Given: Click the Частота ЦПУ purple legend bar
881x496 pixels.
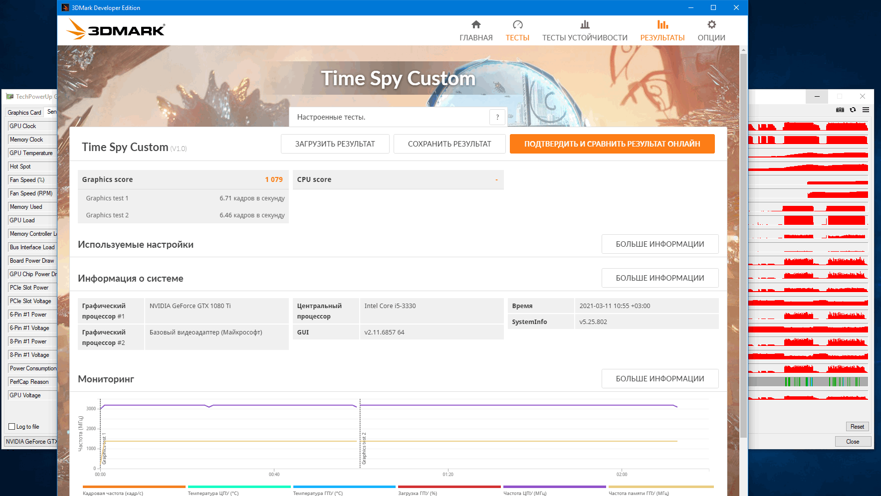Looking at the screenshot, I should tap(554, 487).
